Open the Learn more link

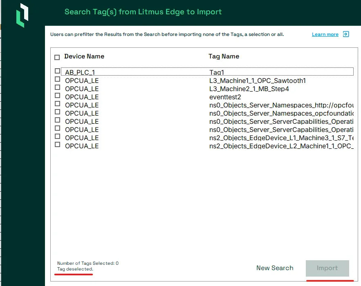tap(325, 34)
